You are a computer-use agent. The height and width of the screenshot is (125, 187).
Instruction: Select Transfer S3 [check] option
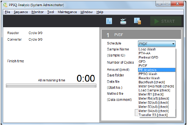157,115
